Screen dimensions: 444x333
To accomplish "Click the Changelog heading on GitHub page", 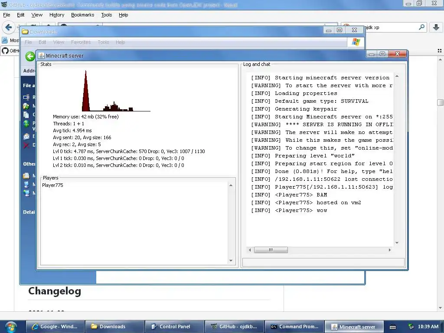I will coord(55,291).
